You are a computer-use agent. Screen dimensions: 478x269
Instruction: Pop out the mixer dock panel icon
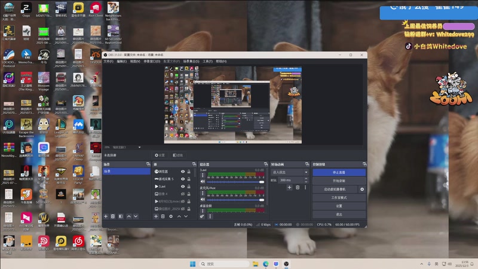point(265,164)
